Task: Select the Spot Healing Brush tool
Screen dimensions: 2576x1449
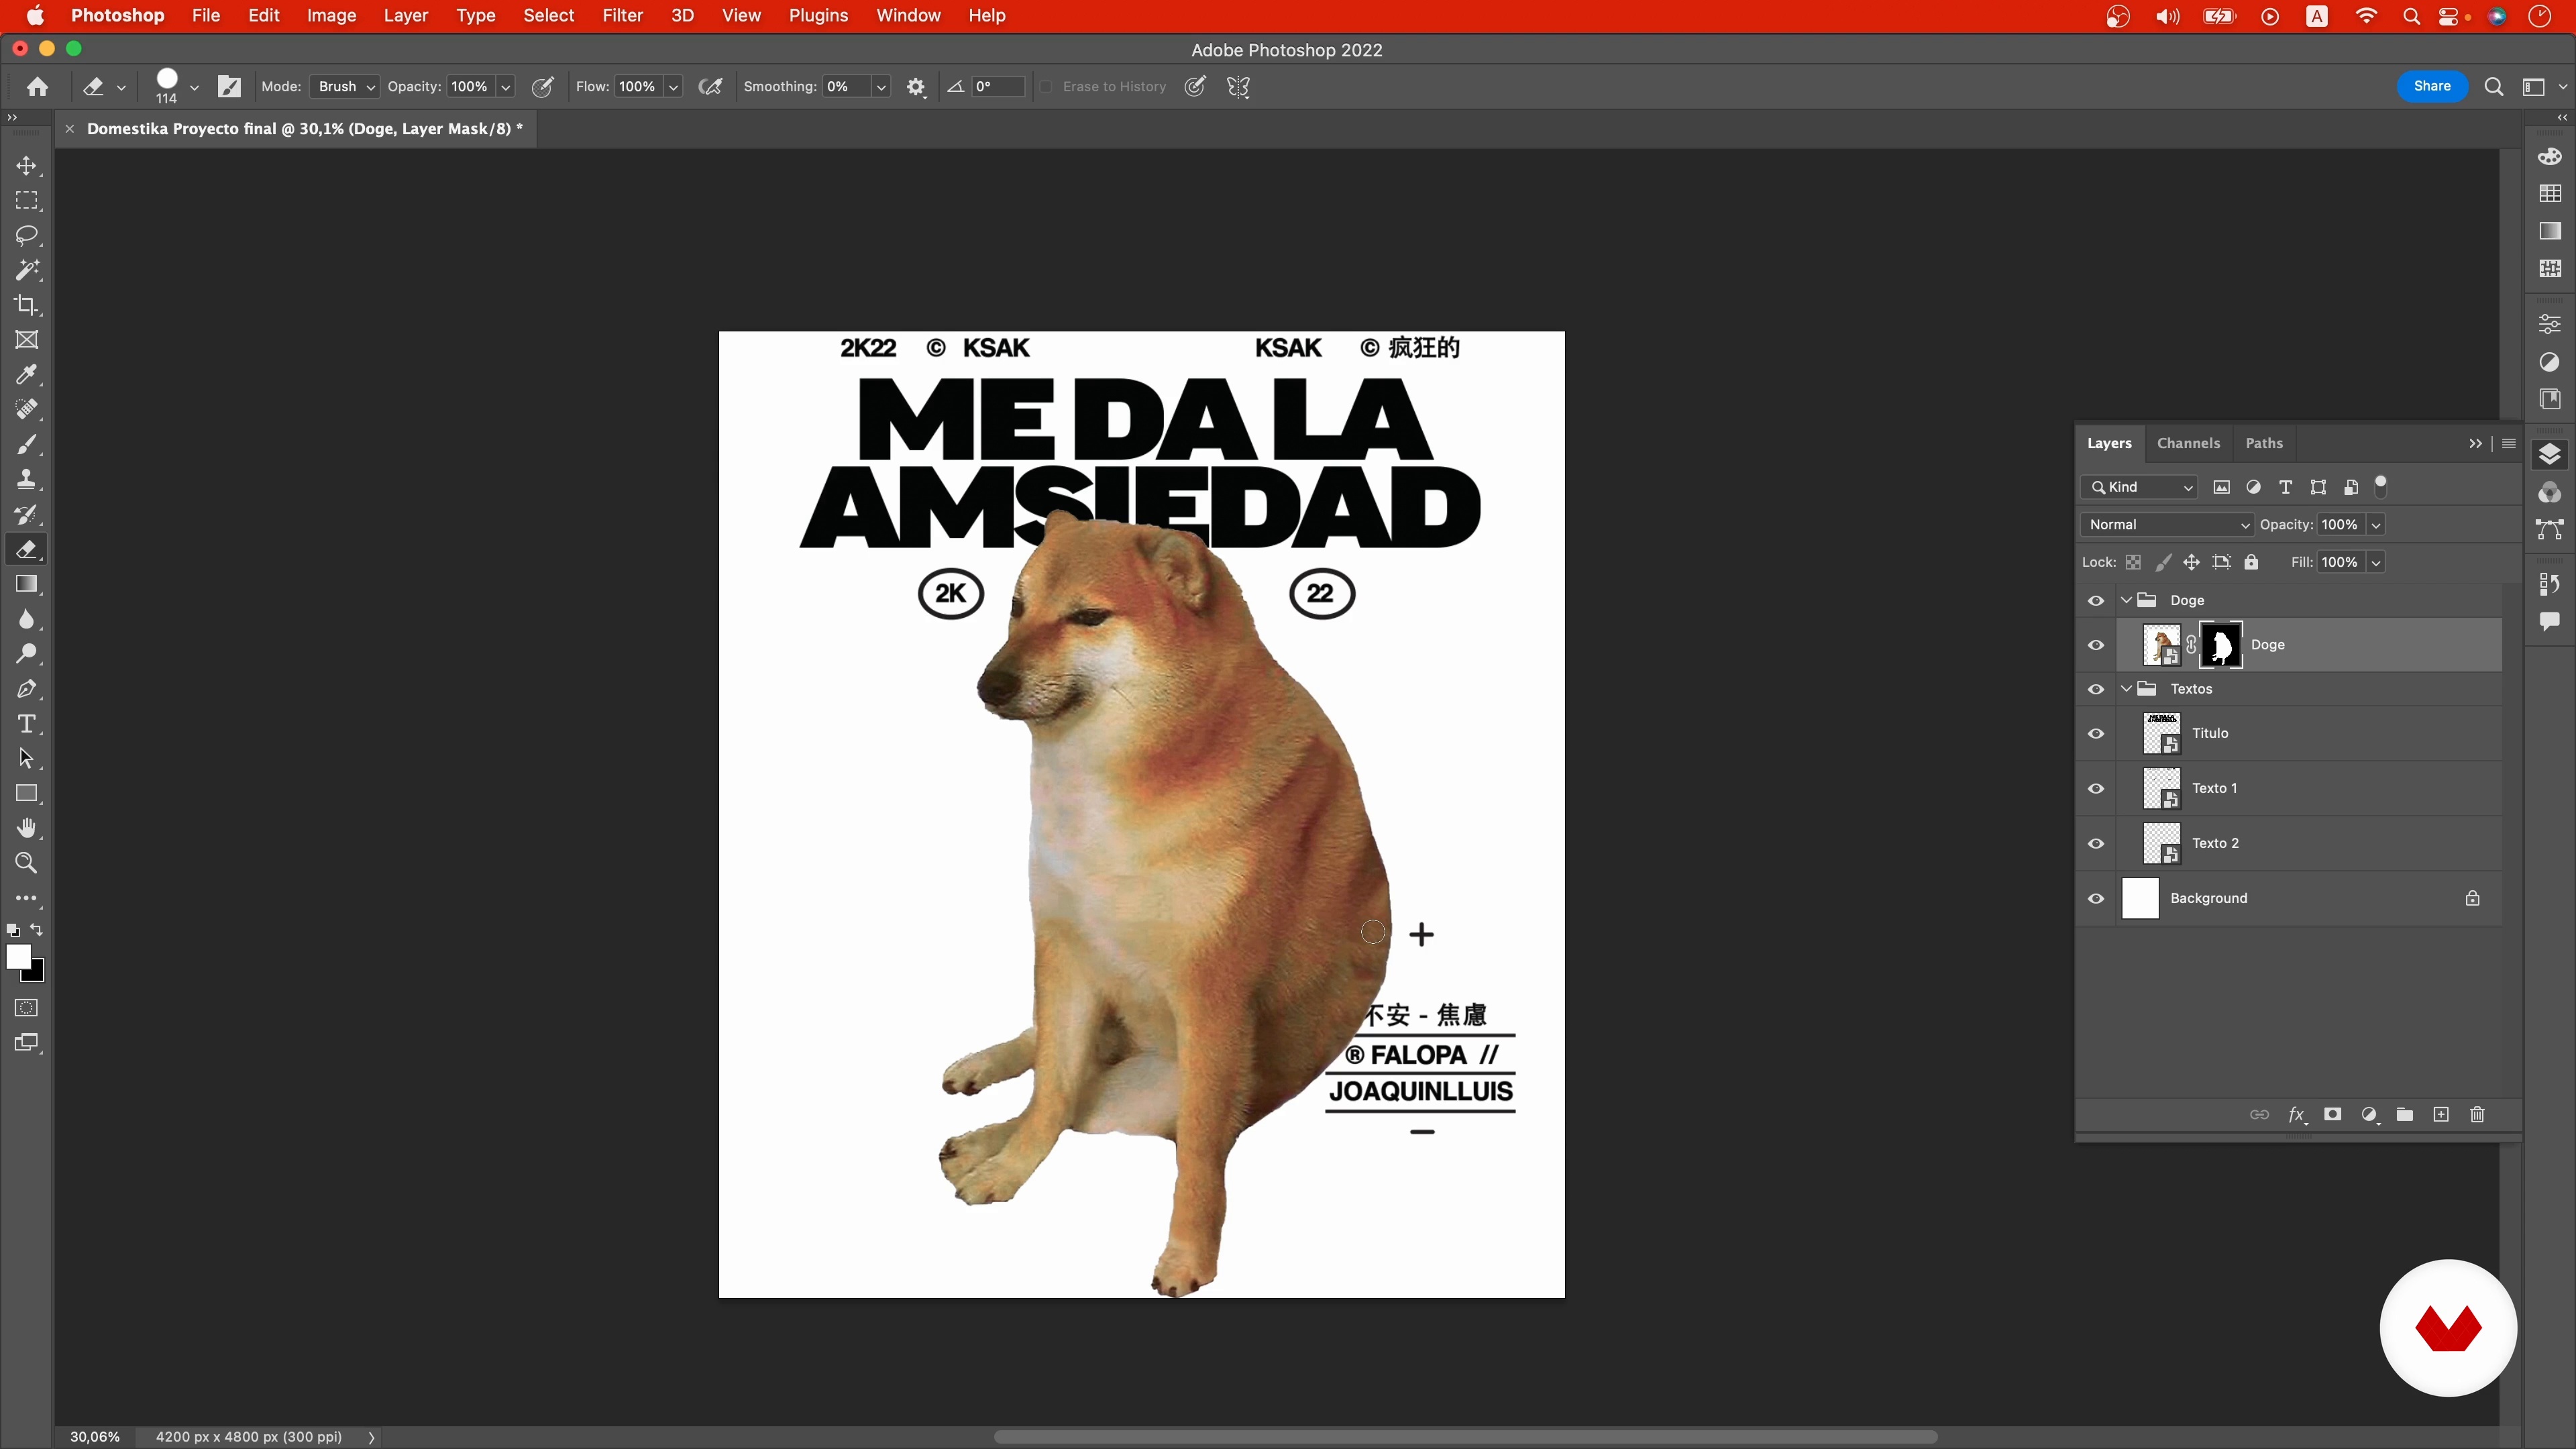Action: (27, 410)
